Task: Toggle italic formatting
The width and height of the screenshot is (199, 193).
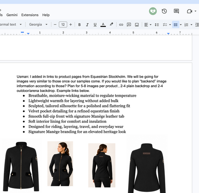Action: 87,25
